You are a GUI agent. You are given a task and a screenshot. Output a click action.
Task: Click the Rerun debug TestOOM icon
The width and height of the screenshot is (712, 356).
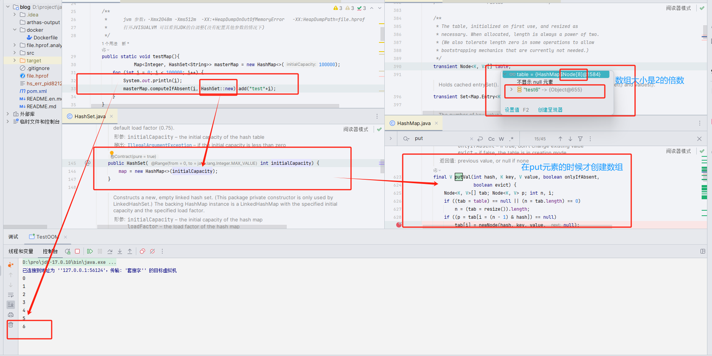pos(68,251)
